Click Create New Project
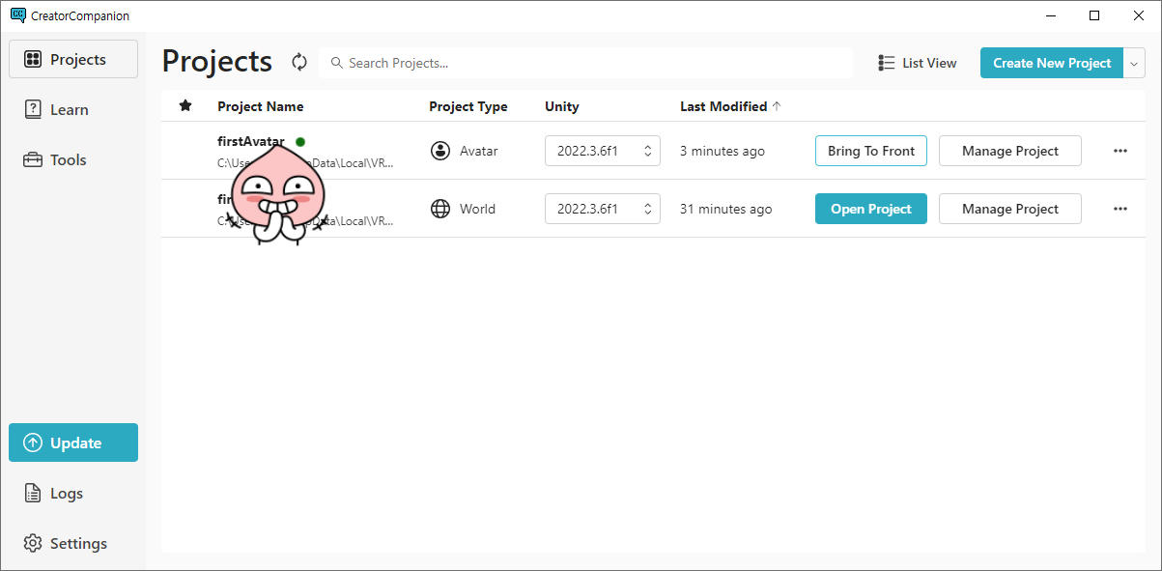 click(1052, 63)
